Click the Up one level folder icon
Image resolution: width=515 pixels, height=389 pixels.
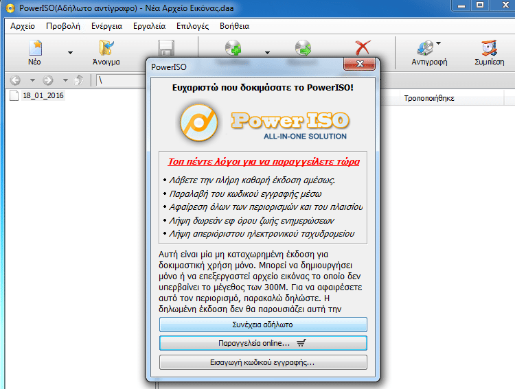[x=79, y=80]
